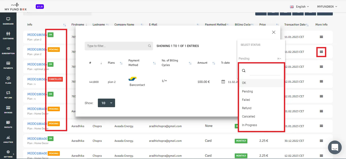
Task: Open the Subscription sidebar section
Action: 8,51
